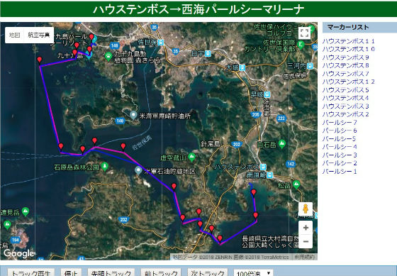This screenshot has width=397, height=276.
Task: Select パールシー７ in marker list
Action: pyautogui.click(x=340, y=123)
